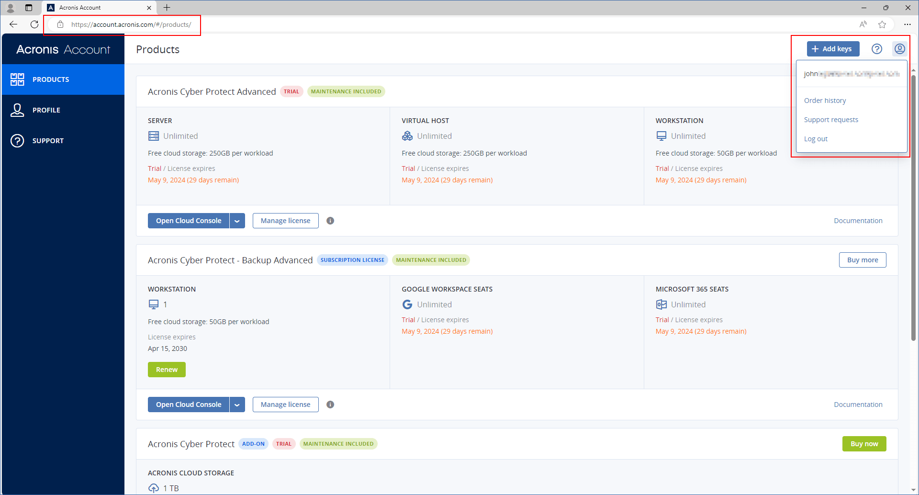Click info icon beside second Manage license
Viewport: 919px width, 495px height.
330,405
